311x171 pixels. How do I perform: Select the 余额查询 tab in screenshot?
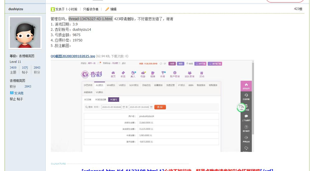tap(88, 92)
